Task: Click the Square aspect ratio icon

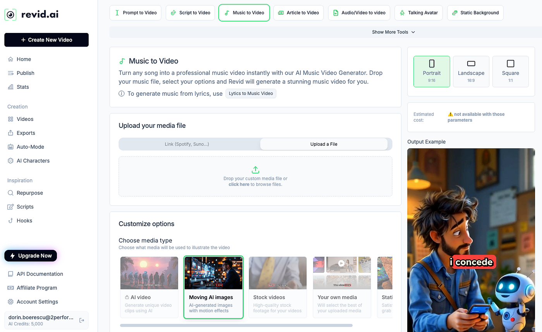Action: click(511, 64)
